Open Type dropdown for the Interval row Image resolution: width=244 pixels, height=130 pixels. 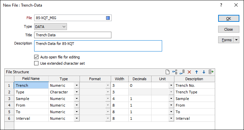coord(77,118)
